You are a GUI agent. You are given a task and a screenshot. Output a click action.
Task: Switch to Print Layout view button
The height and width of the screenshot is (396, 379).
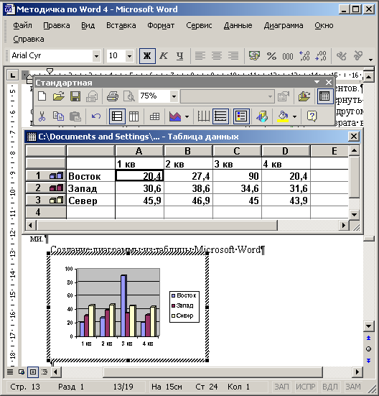point(33,372)
